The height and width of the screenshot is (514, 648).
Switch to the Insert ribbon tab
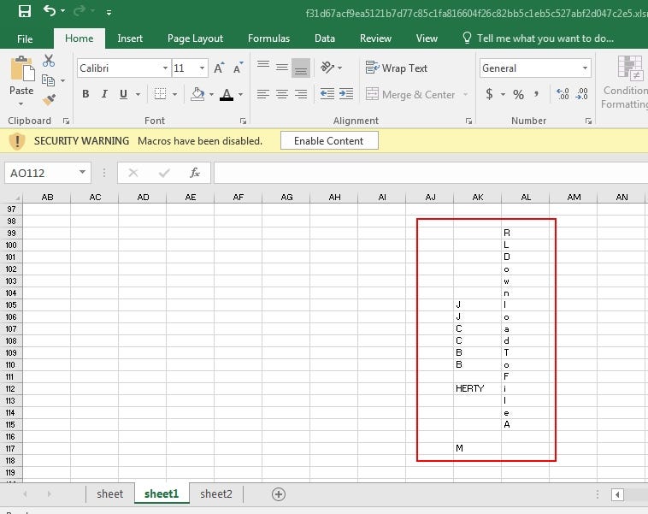[x=130, y=38]
